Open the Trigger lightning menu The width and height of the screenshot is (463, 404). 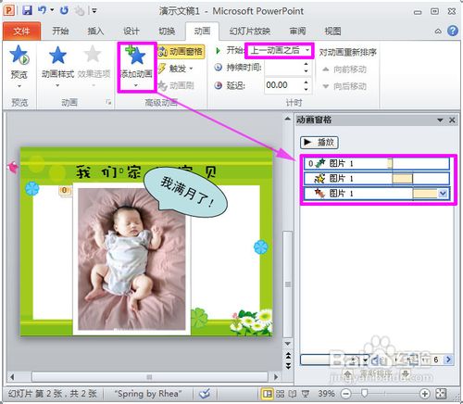click(176, 69)
